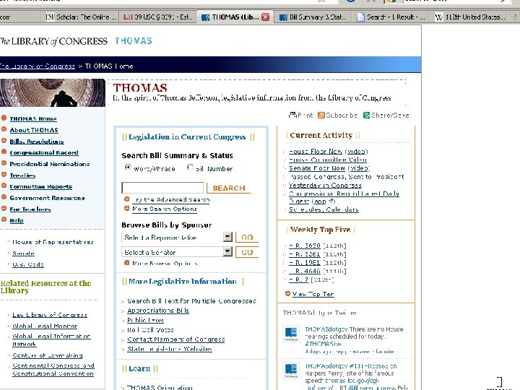Viewport: 520px width, 390px height.
Task: Open State Legislature Websites link
Action: coord(170,349)
